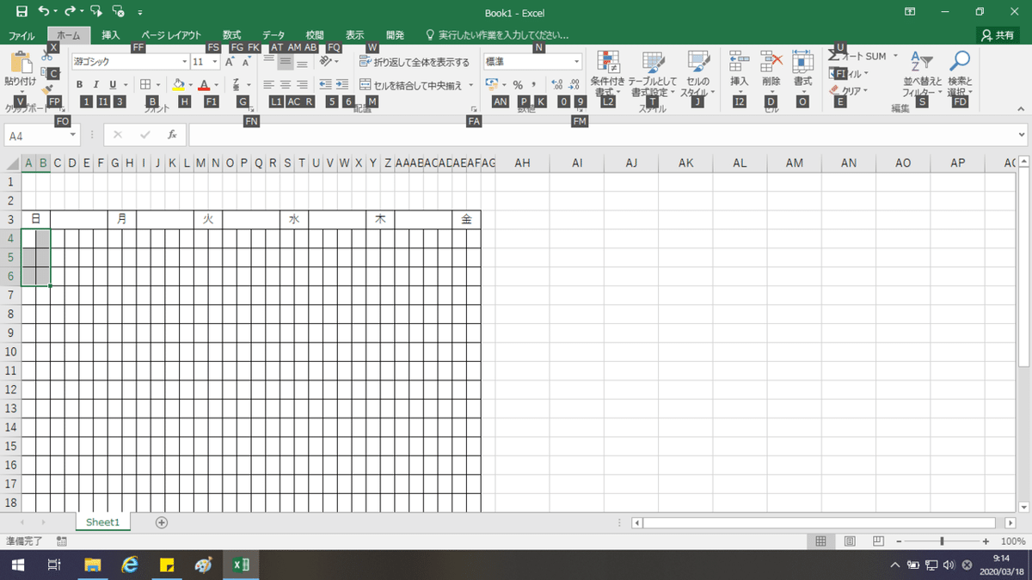Viewport: 1032px width, 580px height.
Task: Click the Format cells icon
Action: click(x=802, y=61)
